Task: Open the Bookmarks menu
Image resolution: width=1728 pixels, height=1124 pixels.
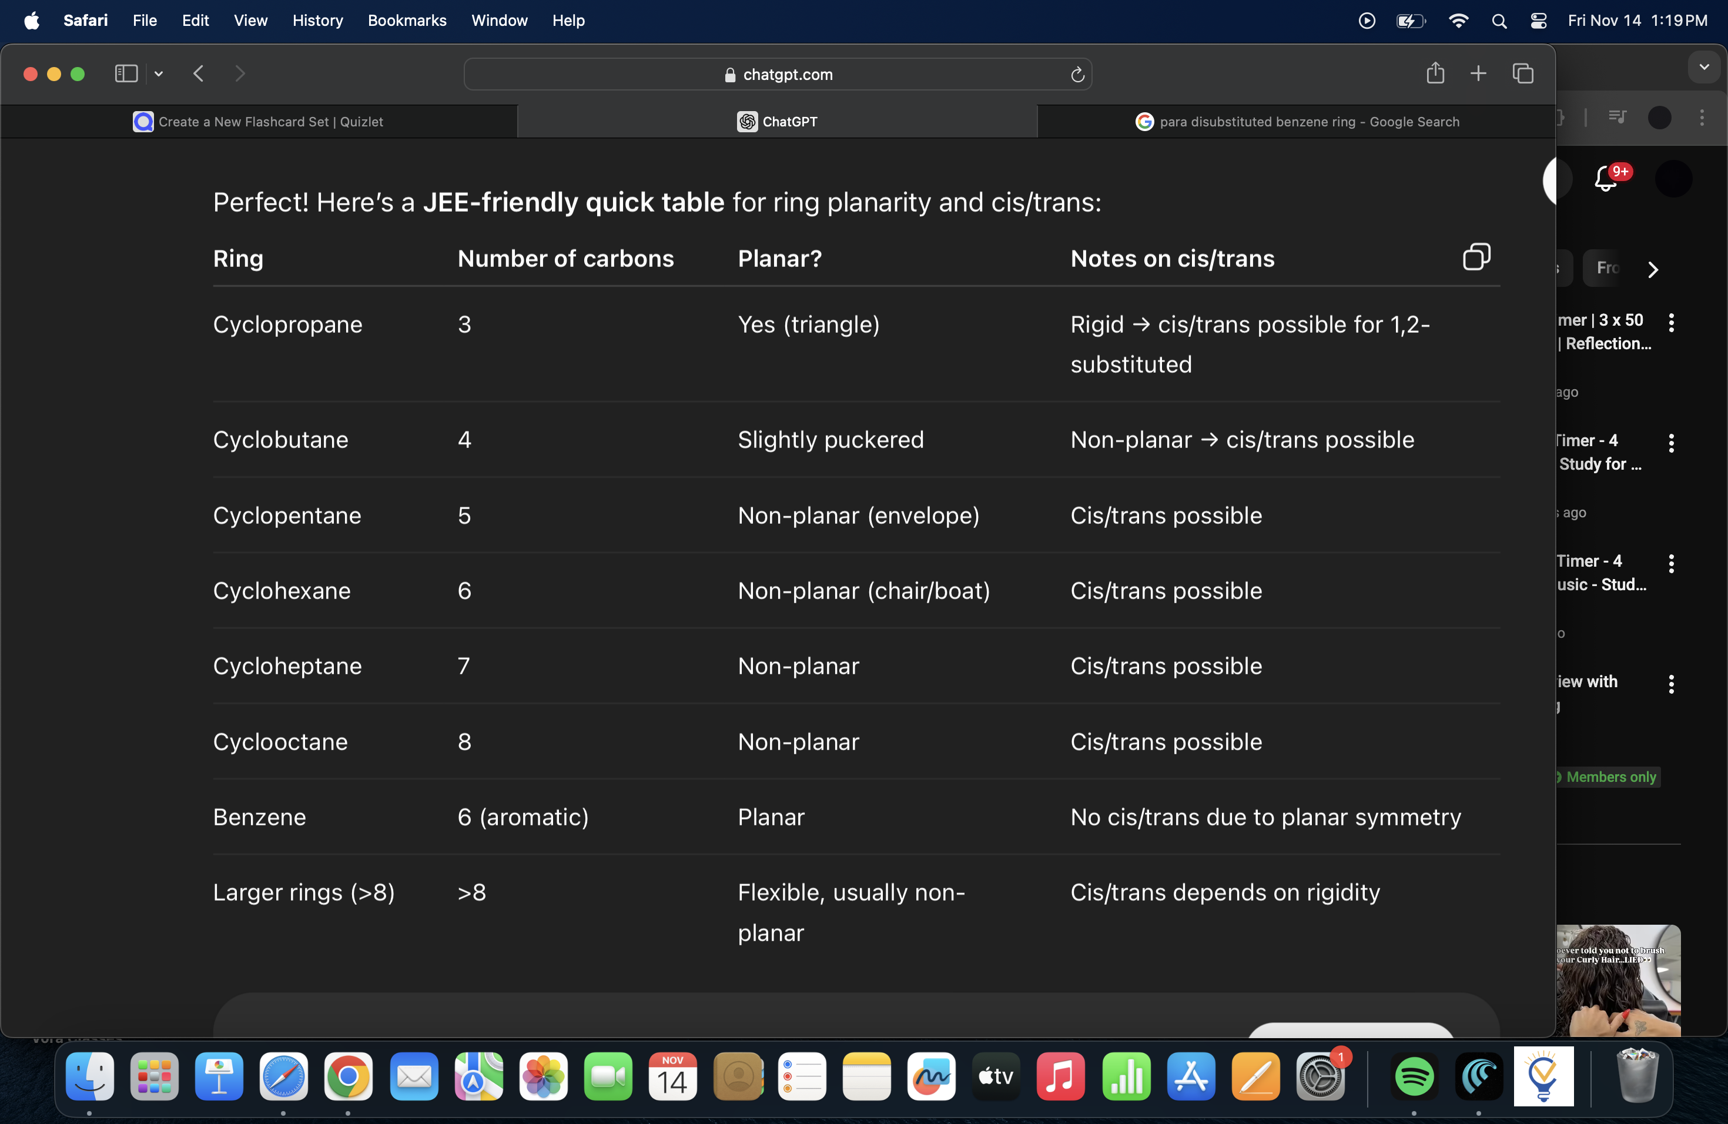Action: [407, 21]
